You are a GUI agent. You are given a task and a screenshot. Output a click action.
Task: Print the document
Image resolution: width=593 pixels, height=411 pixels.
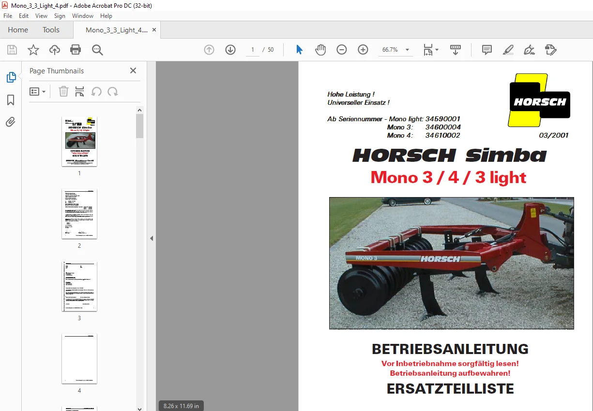click(76, 50)
